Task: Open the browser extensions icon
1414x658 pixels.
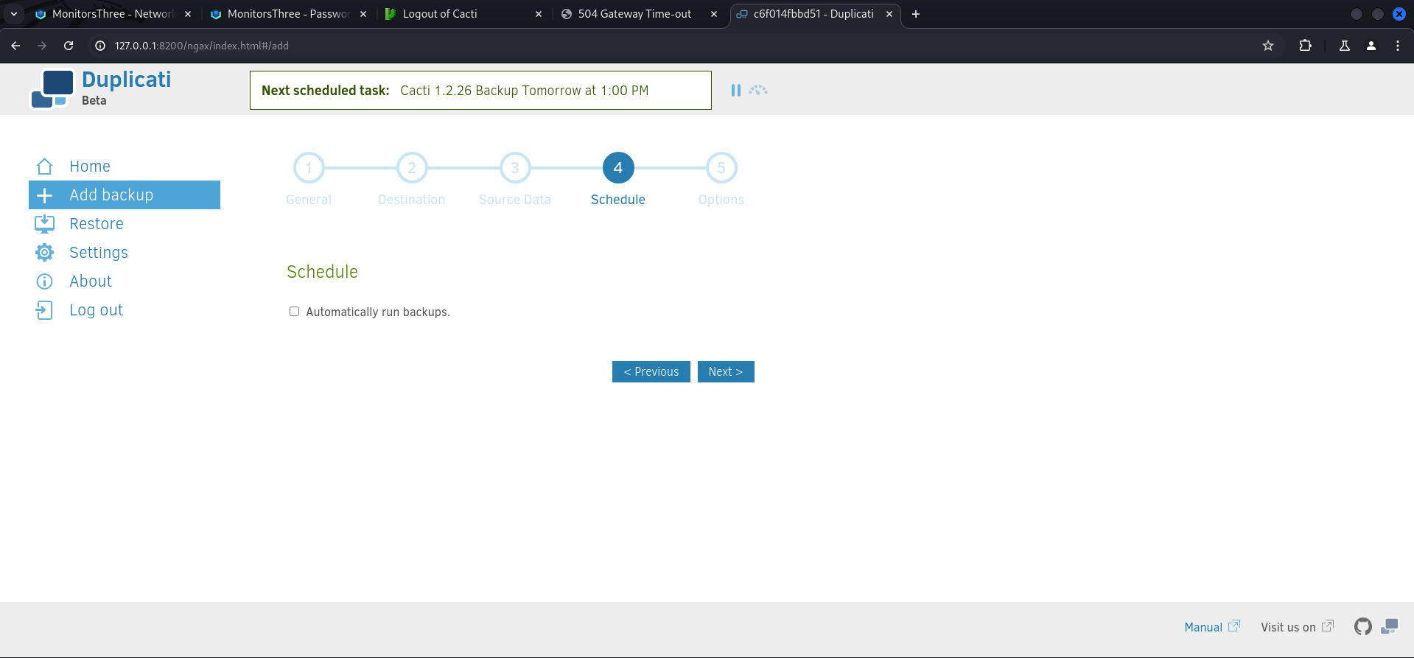Action: 1305,46
